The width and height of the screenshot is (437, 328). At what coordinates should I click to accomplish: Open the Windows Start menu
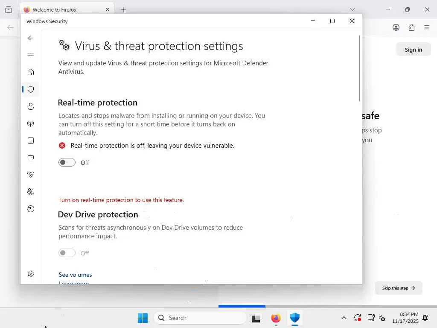143,318
